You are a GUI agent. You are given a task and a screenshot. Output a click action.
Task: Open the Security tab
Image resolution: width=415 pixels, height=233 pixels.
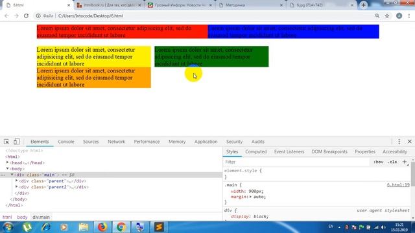pos(234,142)
